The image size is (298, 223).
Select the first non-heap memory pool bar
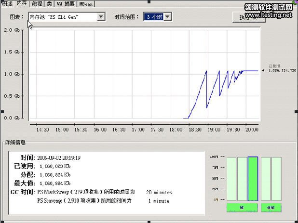click(x=265, y=178)
